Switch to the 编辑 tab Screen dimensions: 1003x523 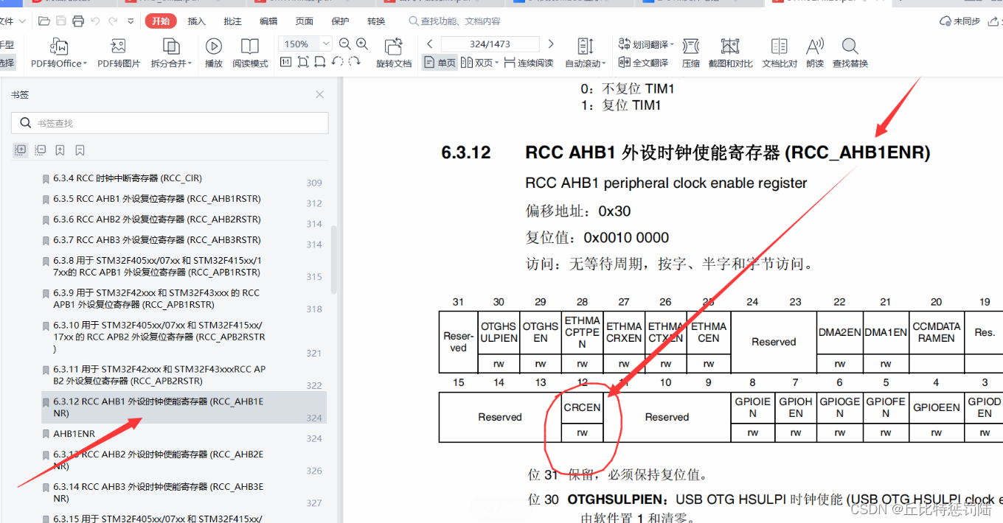[268, 21]
